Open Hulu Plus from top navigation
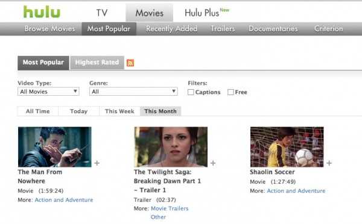This screenshot has height=224, width=362. click(202, 13)
